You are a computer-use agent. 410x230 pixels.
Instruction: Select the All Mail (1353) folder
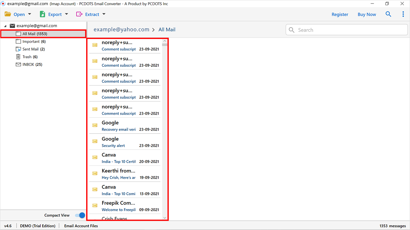(x=43, y=34)
